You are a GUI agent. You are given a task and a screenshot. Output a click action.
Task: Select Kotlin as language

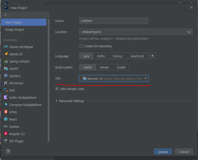(101, 56)
